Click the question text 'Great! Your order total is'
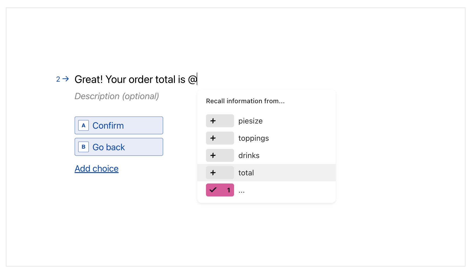This screenshot has width=473, height=274. click(x=130, y=79)
